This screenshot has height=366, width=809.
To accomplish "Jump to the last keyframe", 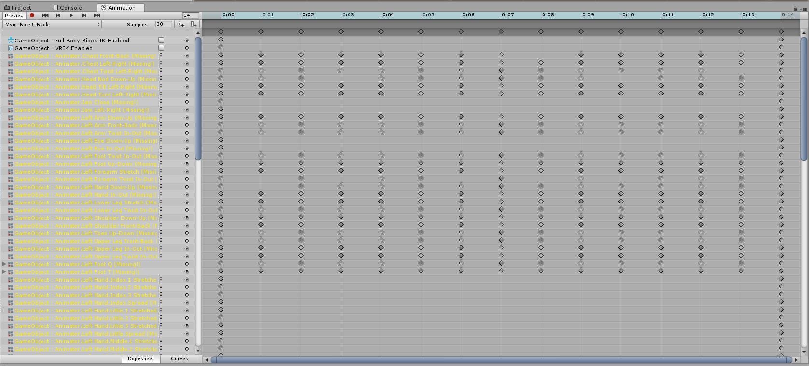I will 97,15.
